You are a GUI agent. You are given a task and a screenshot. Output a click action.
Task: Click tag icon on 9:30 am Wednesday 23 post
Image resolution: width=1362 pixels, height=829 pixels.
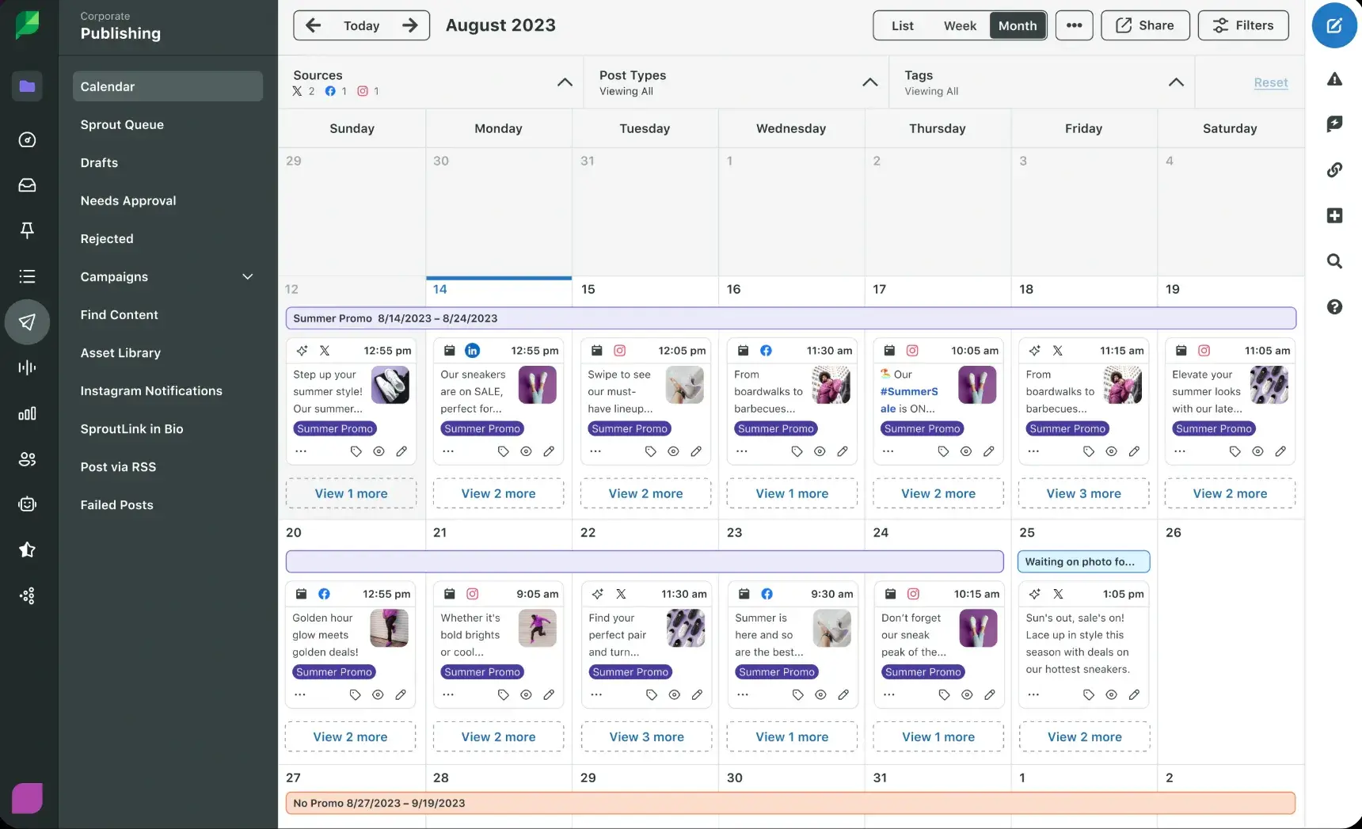pos(797,694)
